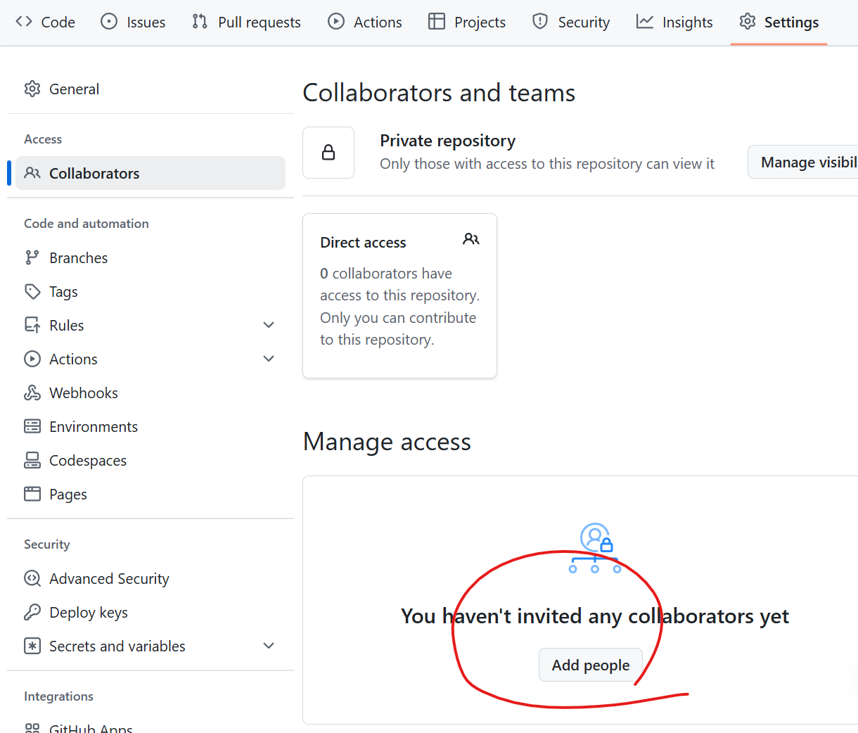The width and height of the screenshot is (858, 733).
Task: Open the Projects tab
Action: click(x=467, y=22)
